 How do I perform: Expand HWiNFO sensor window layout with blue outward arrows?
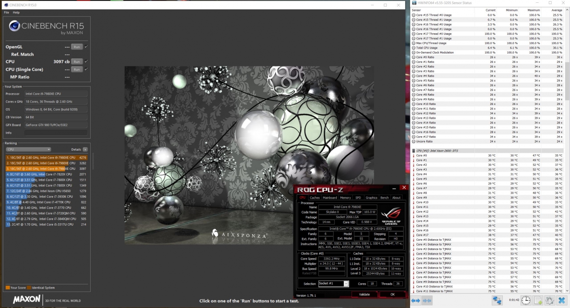pyautogui.click(x=416, y=300)
